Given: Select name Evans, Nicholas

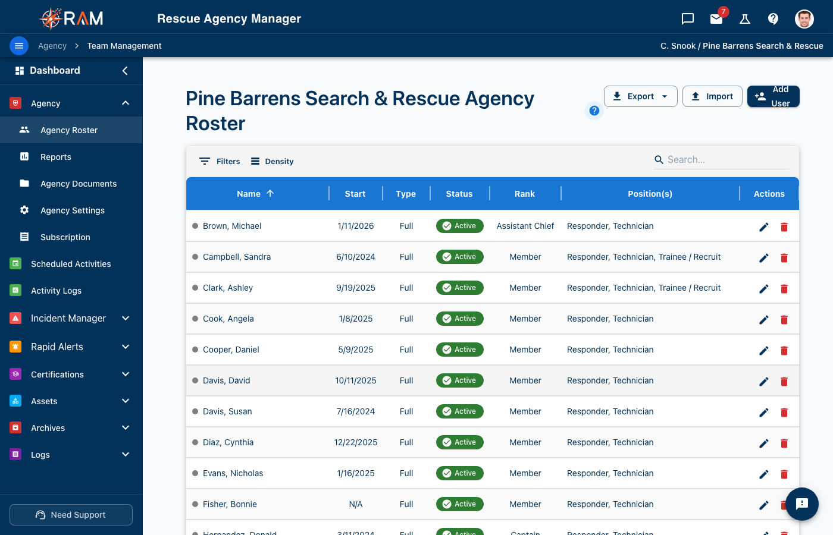Looking at the screenshot, I should 233,473.
